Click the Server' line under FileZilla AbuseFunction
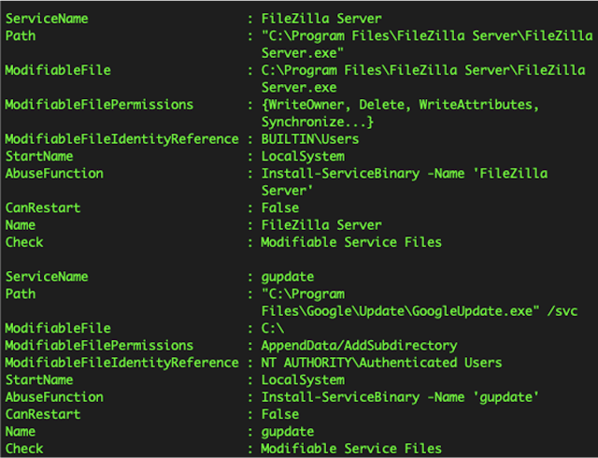Image resolution: width=598 pixels, height=458 pixels. point(287,191)
